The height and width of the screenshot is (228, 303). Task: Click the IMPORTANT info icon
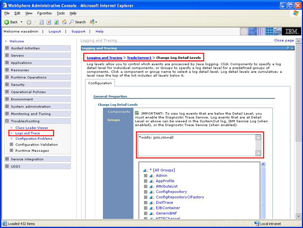137,113
